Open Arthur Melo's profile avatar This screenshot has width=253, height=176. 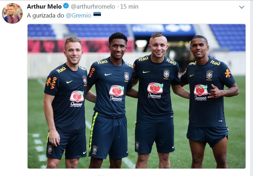[12, 14]
